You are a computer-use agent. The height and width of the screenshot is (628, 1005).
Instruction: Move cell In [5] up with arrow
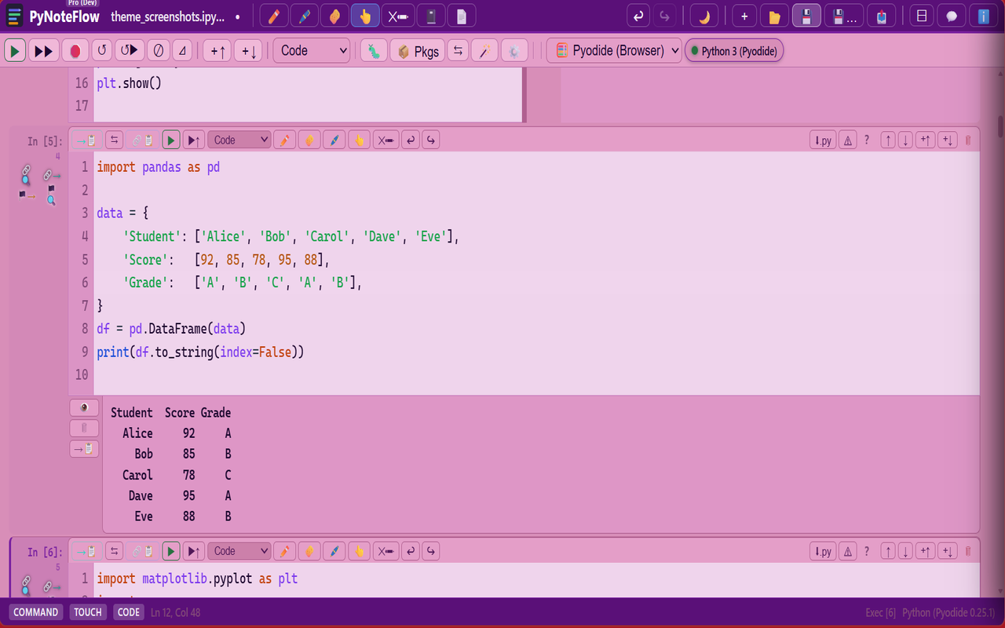887,141
